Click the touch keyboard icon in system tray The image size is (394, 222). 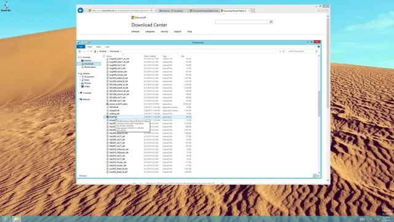click(362, 219)
